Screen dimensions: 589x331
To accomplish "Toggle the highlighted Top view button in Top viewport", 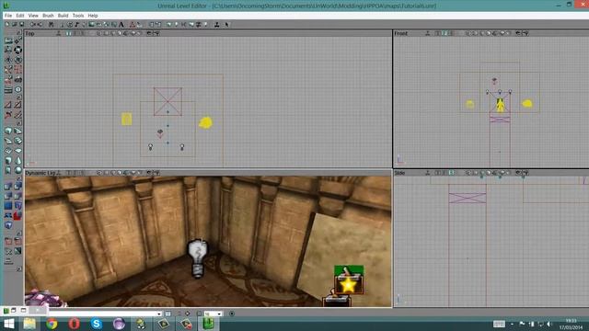I will pos(68,33).
